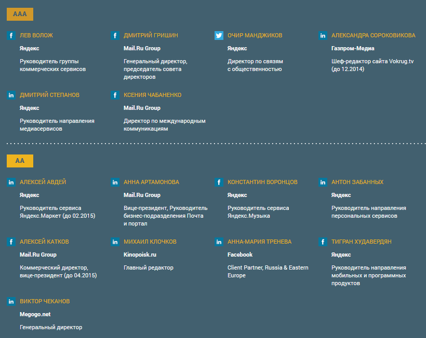Select the Михаил Клочков name link
Viewport: 426px width, 338px height.
click(x=150, y=242)
